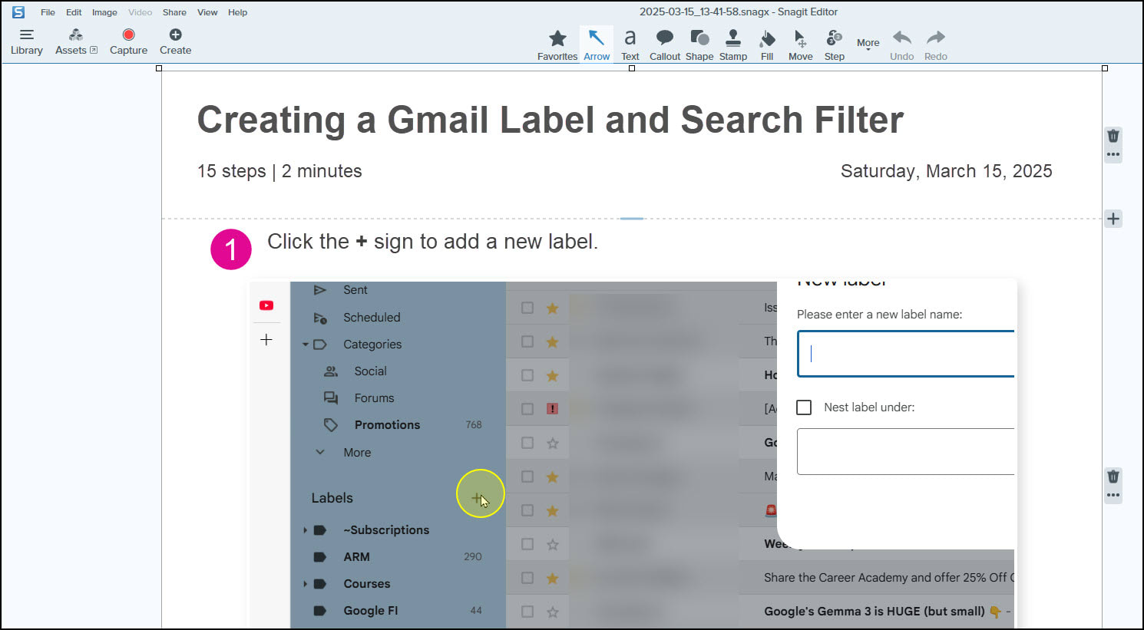
Task: Open the More tools dropdown
Action: [x=868, y=43]
